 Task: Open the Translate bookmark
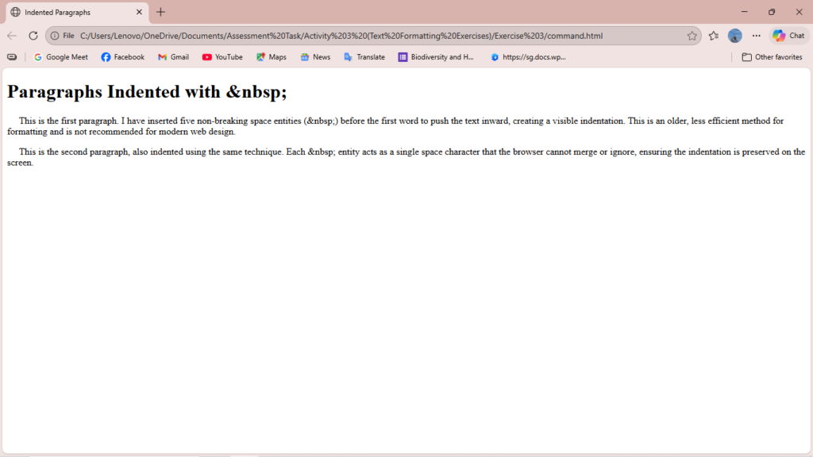(364, 57)
